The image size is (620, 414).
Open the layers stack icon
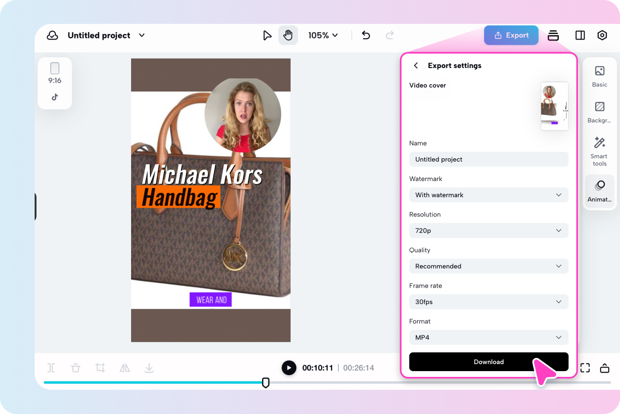pyautogui.click(x=553, y=35)
